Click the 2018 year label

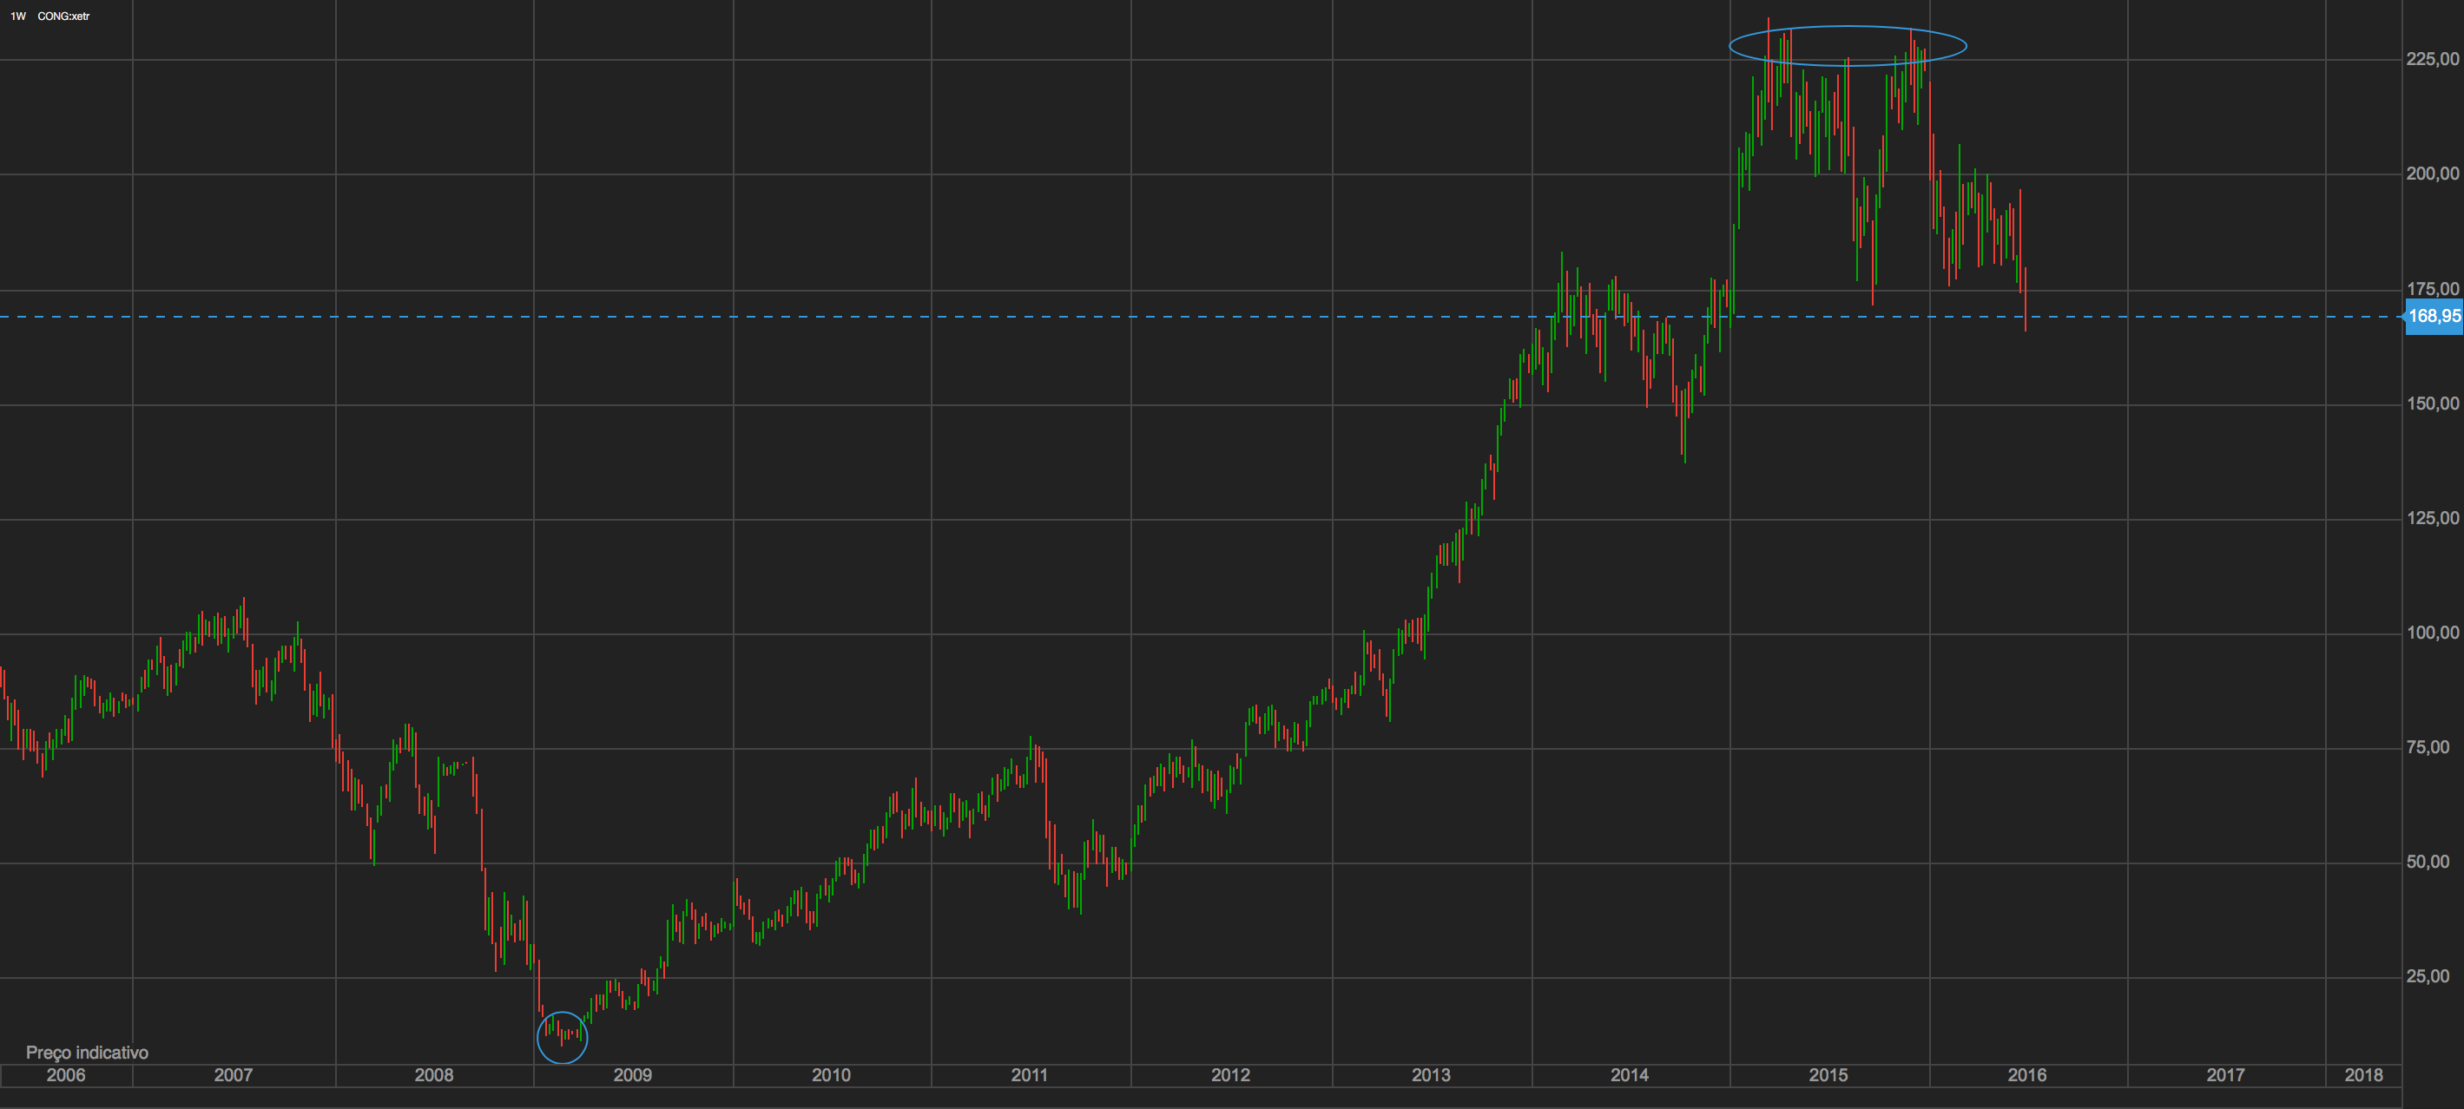point(2363,1074)
